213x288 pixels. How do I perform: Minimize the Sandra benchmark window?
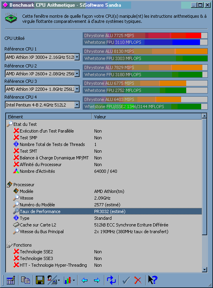[194, 5]
